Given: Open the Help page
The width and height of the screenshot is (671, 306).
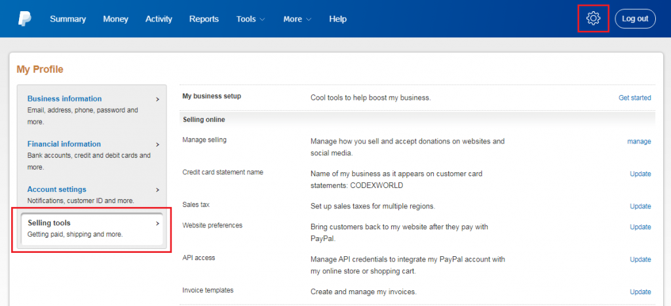Looking at the screenshot, I should tap(337, 19).
